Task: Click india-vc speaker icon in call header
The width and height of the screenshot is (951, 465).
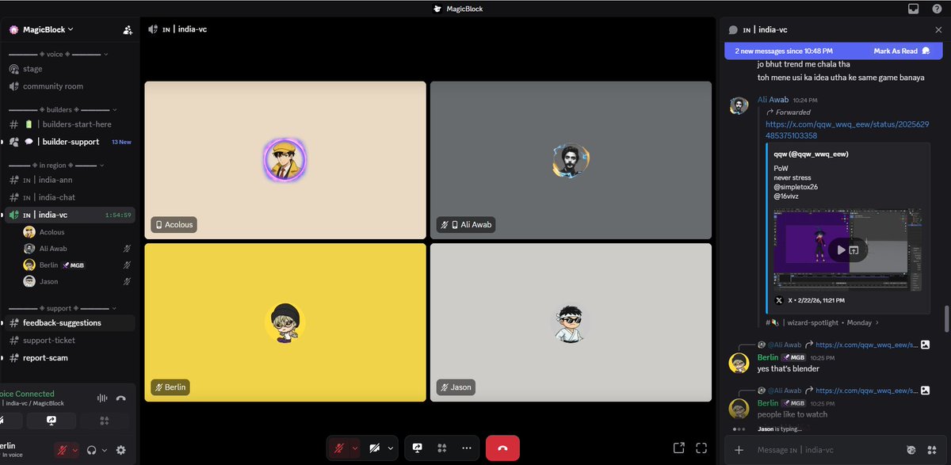Action: click(153, 29)
